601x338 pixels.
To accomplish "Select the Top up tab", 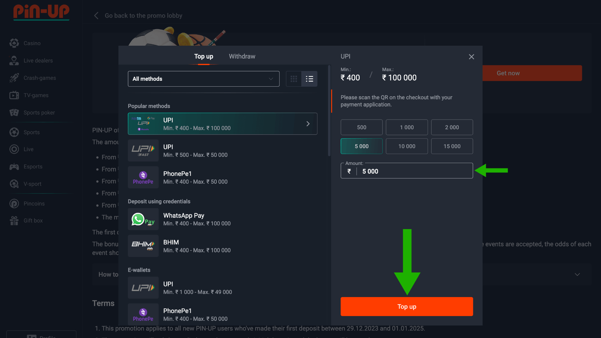I will (203, 56).
